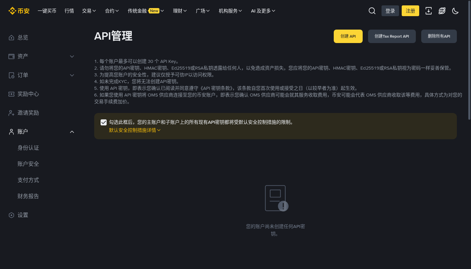Open the AI 及更多 dropdown menu

263,11
